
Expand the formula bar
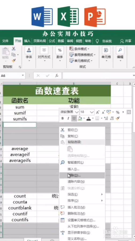coord(134,76)
